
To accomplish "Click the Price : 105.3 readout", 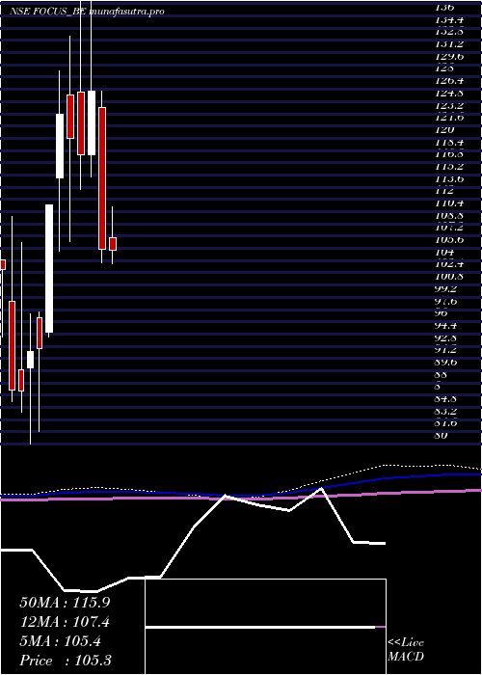I will (x=66, y=661).
